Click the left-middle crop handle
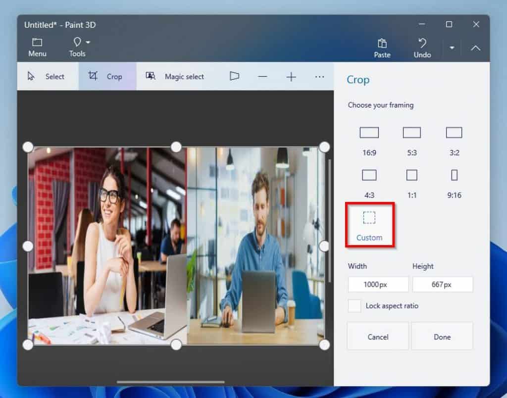The width and height of the screenshot is (507, 398). [28, 246]
